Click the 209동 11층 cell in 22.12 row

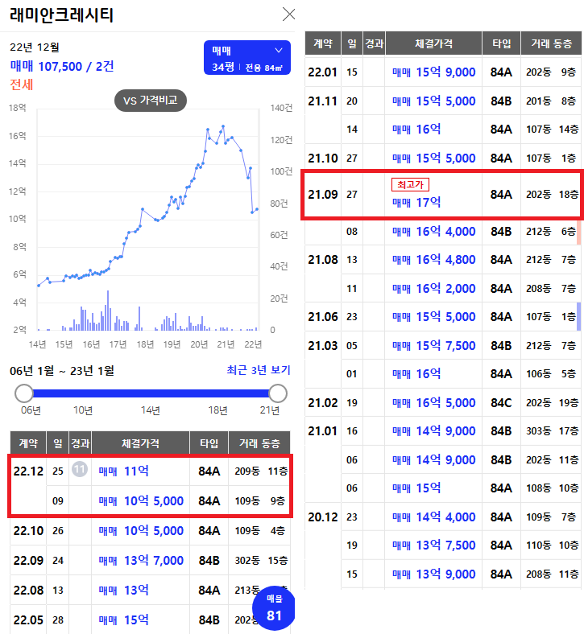(x=261, y=471)
